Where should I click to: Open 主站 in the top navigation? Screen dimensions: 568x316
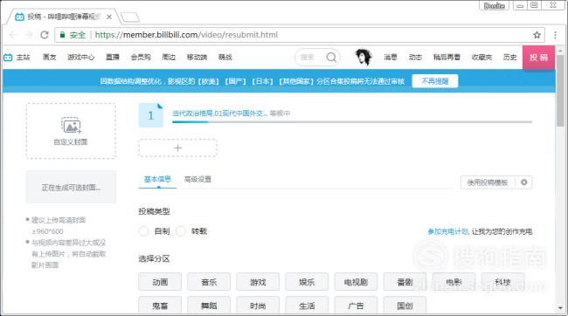point(24,58)
